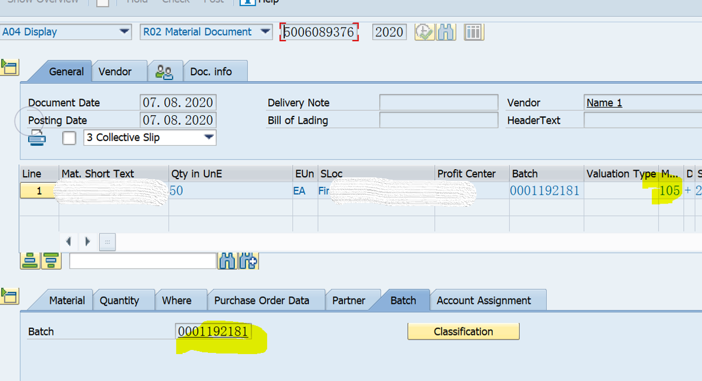This screenshot has height=381, width=702.
Task: Click the Qty in UnE column header
Action: pyautogui.click(x=231, y=174)
